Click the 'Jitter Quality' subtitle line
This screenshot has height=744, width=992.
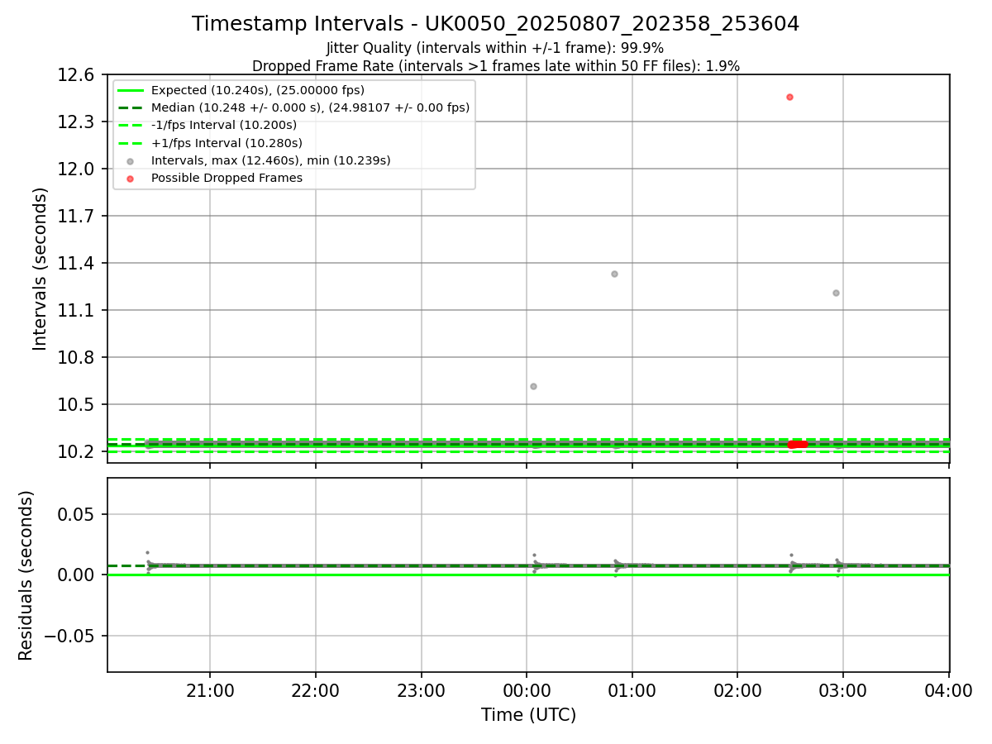tap(495, 48)
